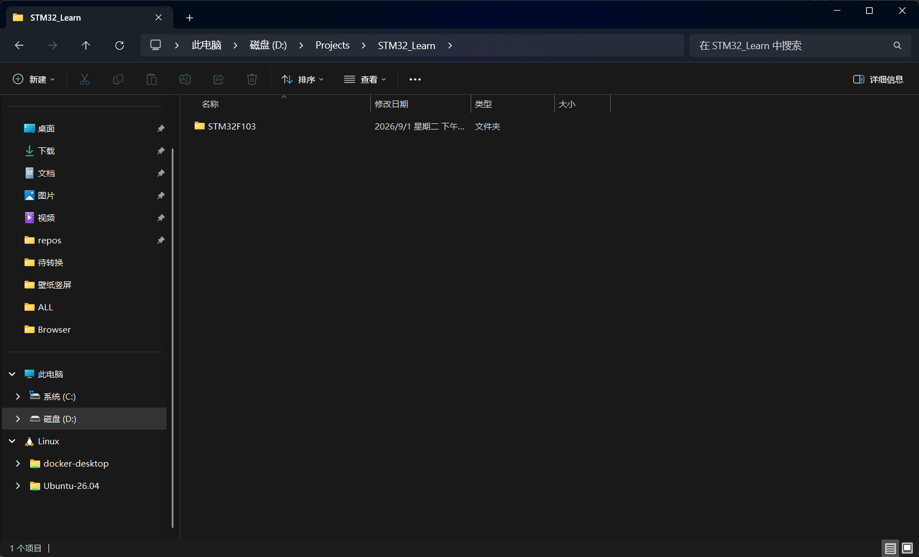Click the 新建 new item button
Viewport: 919px width, 557px height.
(34, 79)
